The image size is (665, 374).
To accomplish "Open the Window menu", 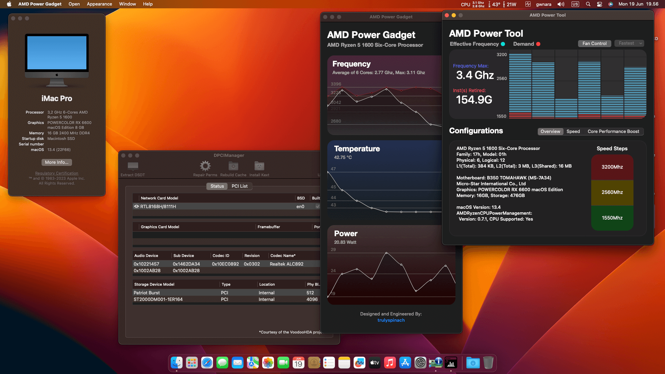I will tap(127, 4).
